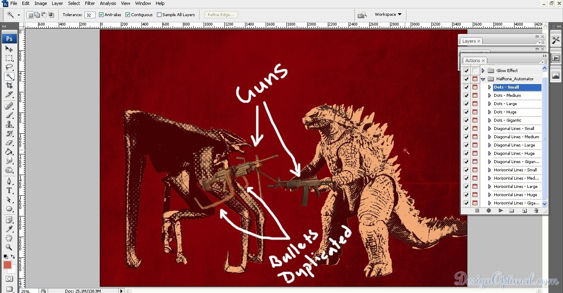563x293 pixels.
Task: Select the Zoom tool
Action: tap(9, 247)
